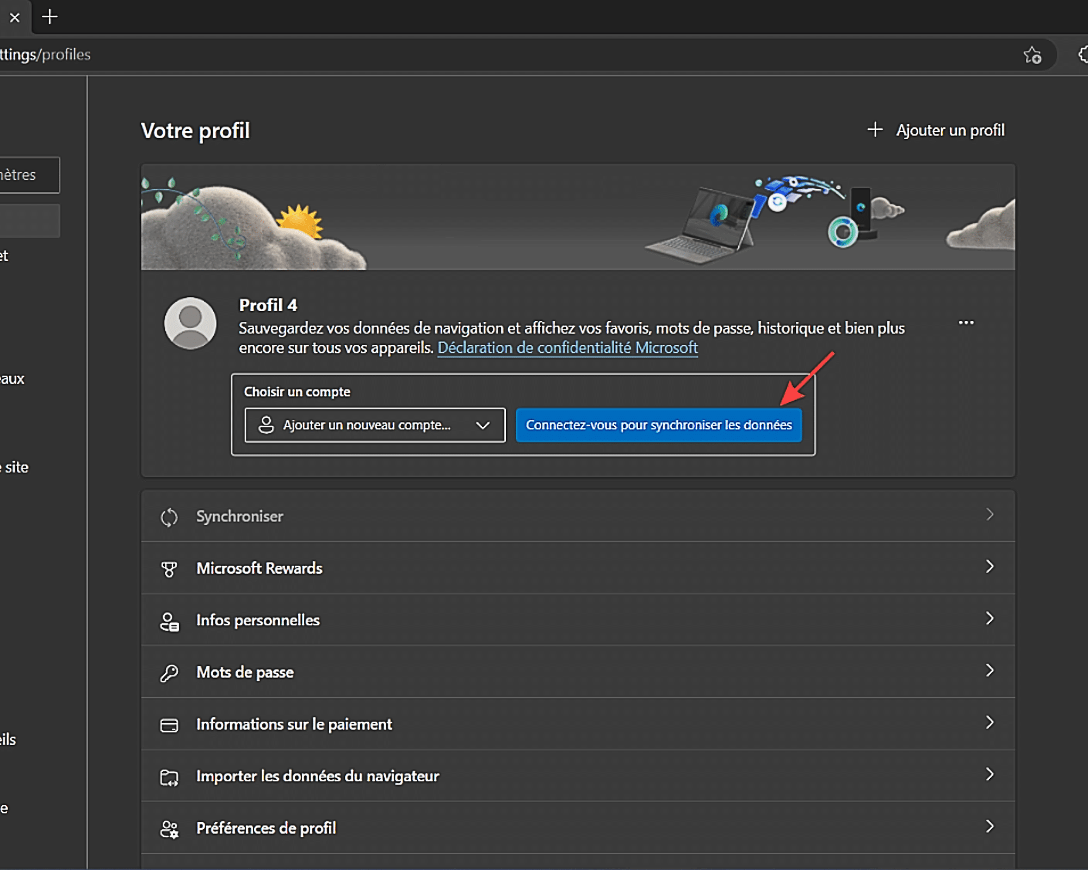1088x870 pixels.
Task: Expand the Microsoft Rewards chevron
Action: coord(990,567)
